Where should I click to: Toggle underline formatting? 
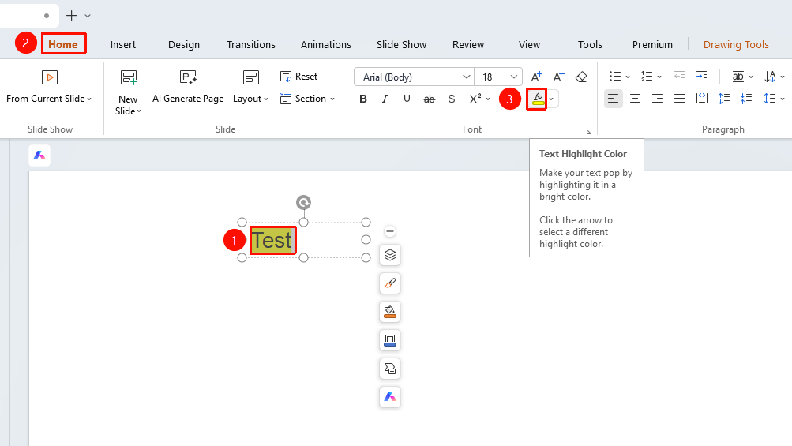pyautogui.click(x=407, y=99)
